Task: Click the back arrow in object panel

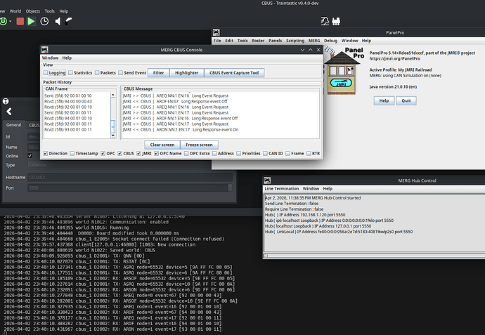Action: pyautogui.click(x=8, y=112)
